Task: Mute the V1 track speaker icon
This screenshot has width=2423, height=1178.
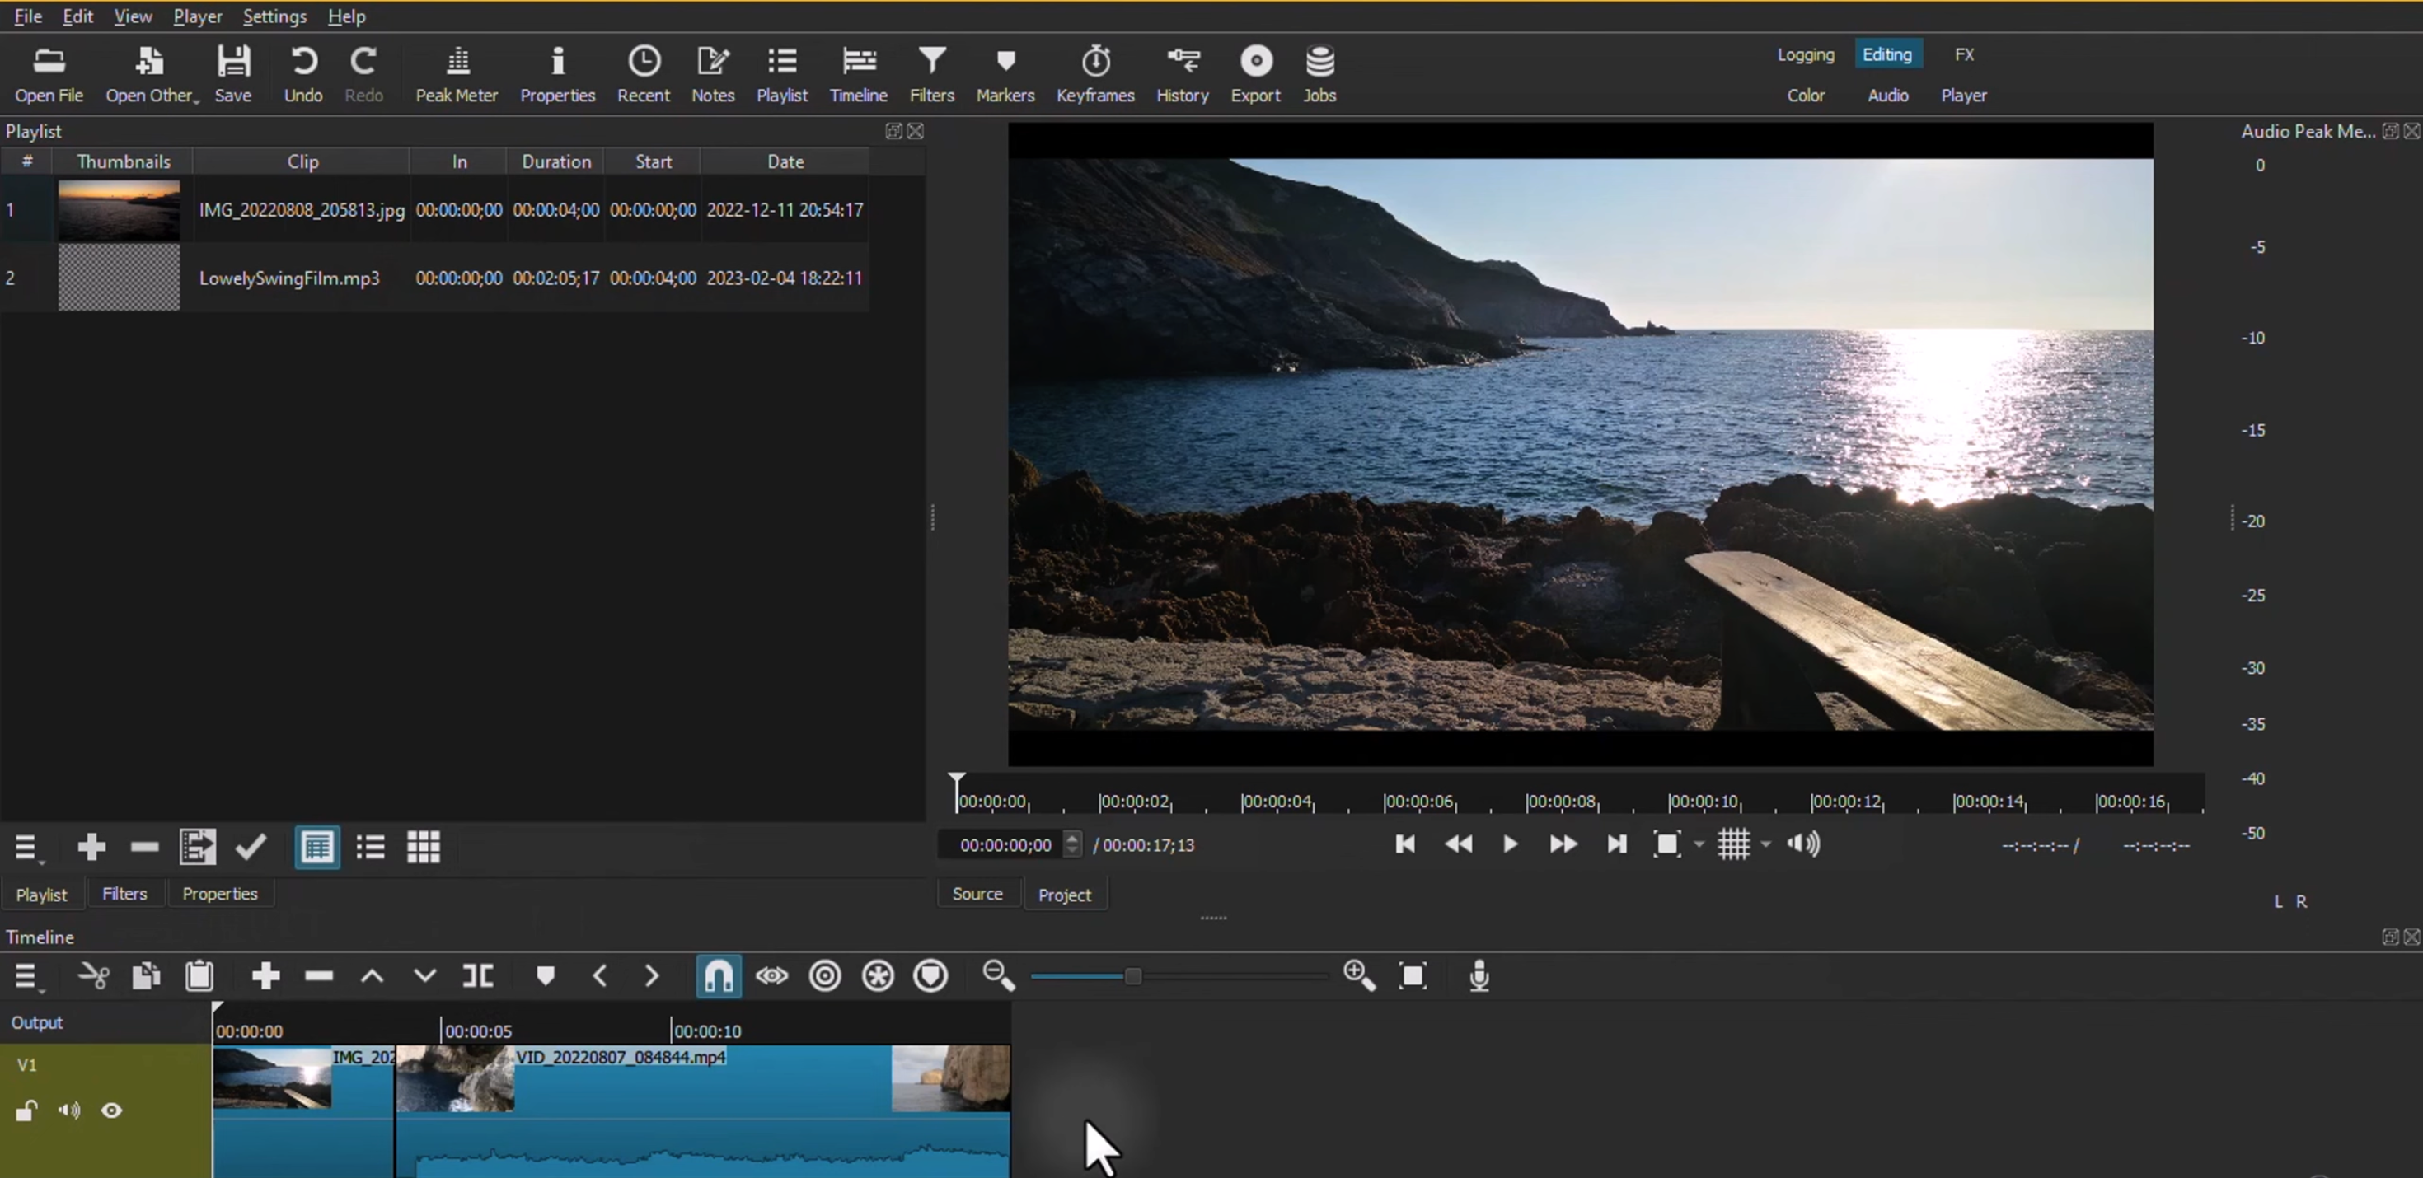Action: coord(68,1110)
